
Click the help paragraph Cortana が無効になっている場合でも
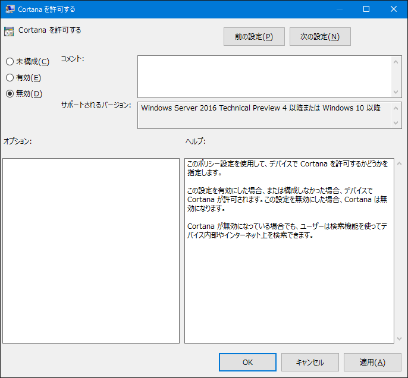coord(287,231)
